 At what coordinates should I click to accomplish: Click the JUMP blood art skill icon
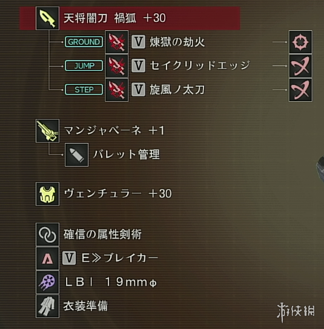pos(117,65)
